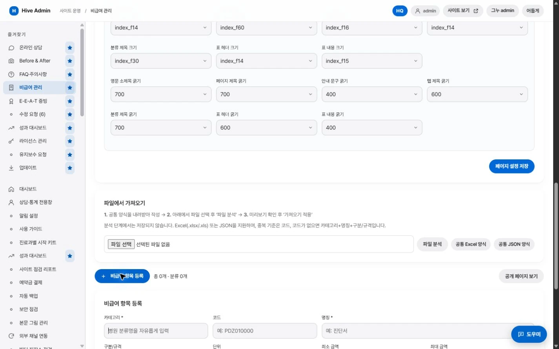
Task: Toggle favorite star for 온라인 상담
Action: (70, 48)
